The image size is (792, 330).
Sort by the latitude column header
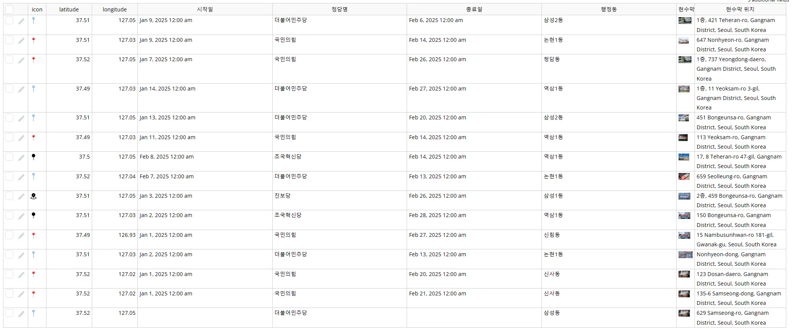pyautogui.click(x=69, y=9)
